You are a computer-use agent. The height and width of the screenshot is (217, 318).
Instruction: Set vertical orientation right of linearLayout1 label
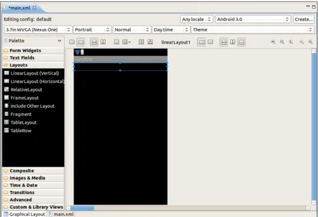tap(210, 42)
